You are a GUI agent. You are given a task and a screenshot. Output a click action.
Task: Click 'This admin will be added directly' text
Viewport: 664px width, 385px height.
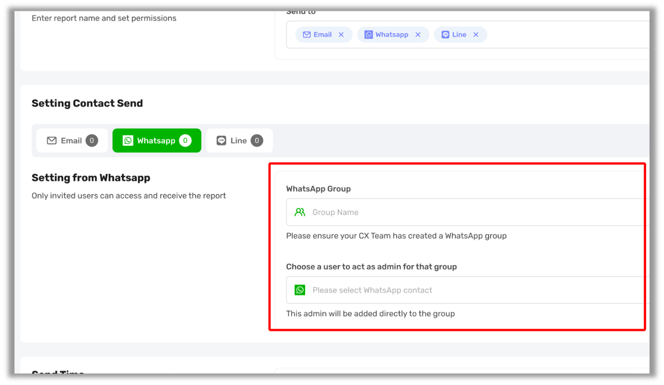pyautogui.click(x=370, y=314)
